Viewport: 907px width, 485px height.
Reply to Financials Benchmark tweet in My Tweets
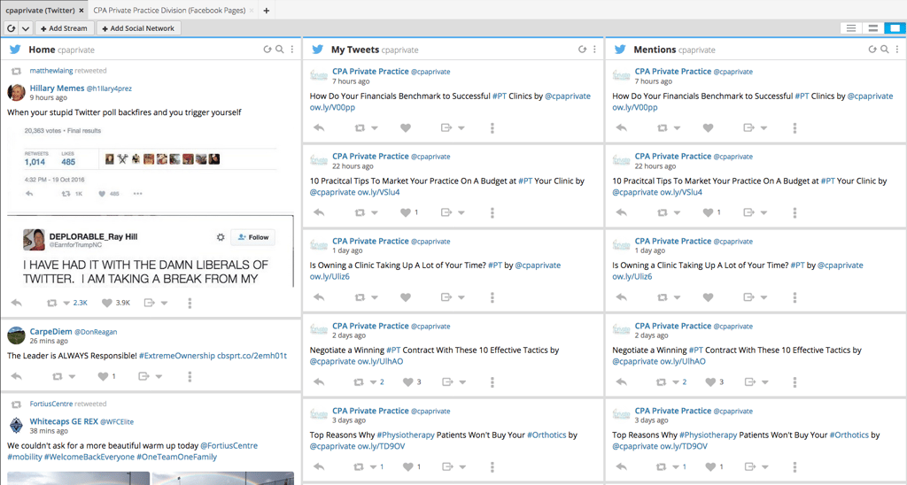(x=319, y=127)
